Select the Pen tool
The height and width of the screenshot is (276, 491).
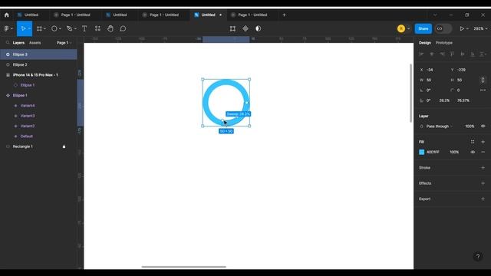pos(70,28)
